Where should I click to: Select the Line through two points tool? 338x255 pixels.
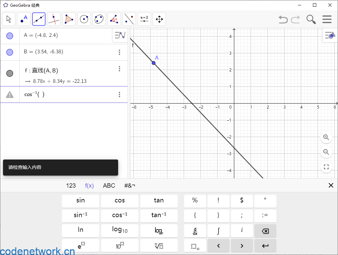39,19
